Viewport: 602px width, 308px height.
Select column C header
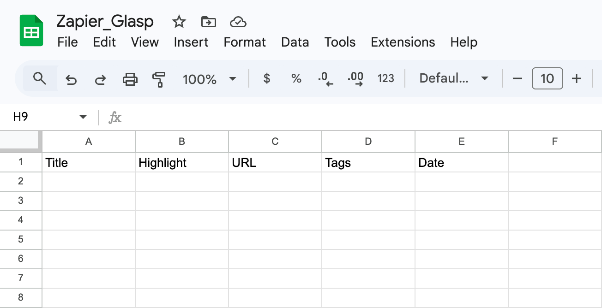(275, 142)
